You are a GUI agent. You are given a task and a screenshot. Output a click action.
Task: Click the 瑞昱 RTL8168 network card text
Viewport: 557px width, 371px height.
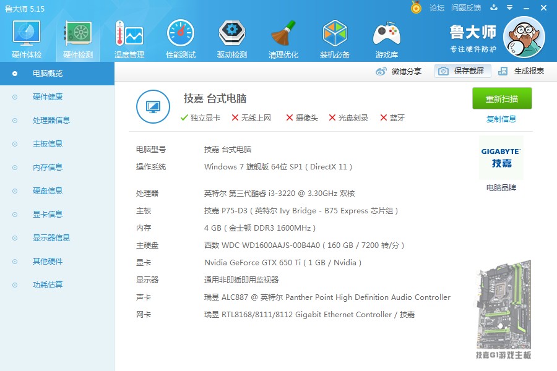click(309, 315)
